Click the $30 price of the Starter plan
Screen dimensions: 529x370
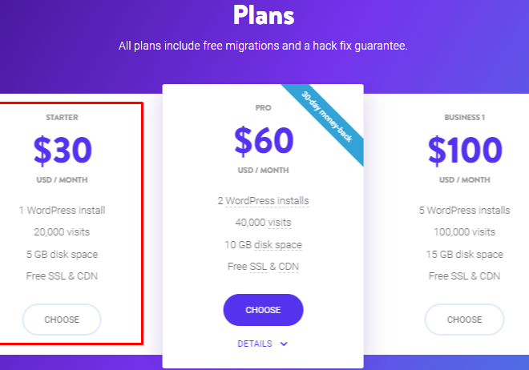point(63,150)
